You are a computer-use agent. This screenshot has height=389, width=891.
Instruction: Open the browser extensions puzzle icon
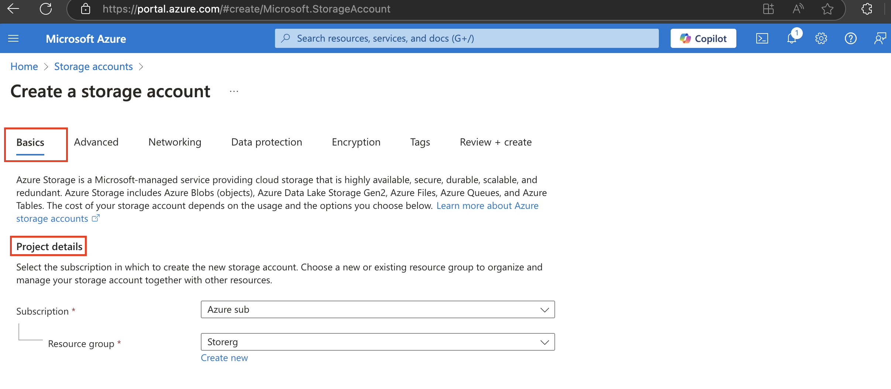(867, 9)
